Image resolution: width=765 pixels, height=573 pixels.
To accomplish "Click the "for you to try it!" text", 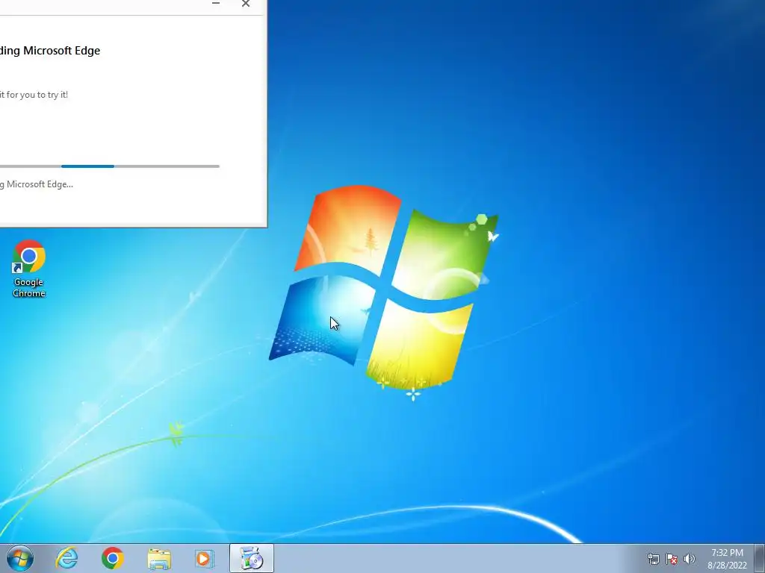I will coord(37,95).
